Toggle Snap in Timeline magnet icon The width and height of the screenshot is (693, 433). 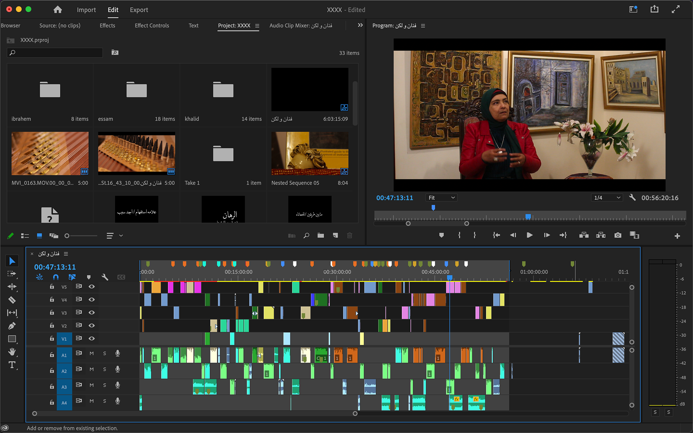click(56, 277)
